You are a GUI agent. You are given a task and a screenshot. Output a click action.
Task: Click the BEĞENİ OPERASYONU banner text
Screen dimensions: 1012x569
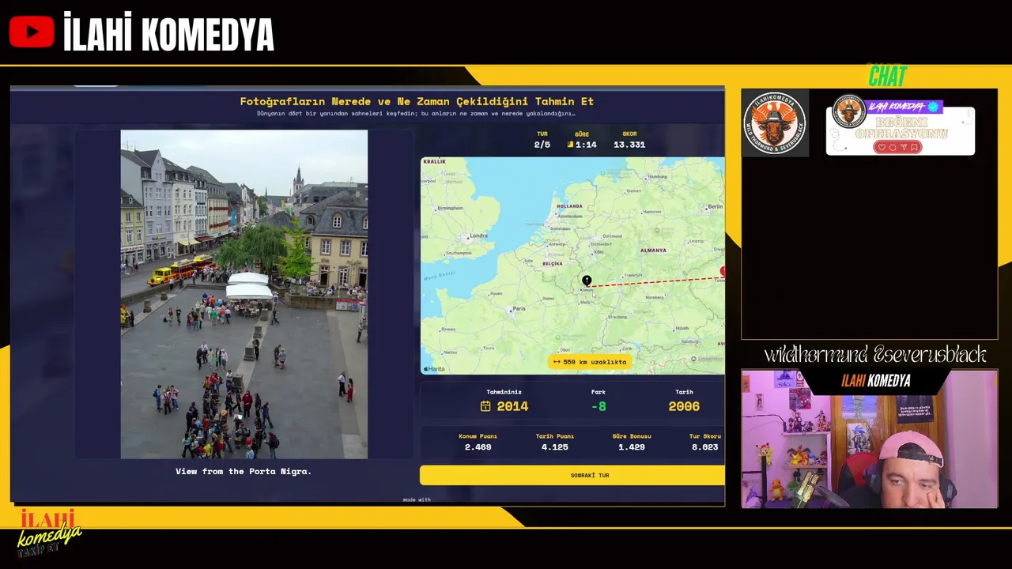(901, 129)
